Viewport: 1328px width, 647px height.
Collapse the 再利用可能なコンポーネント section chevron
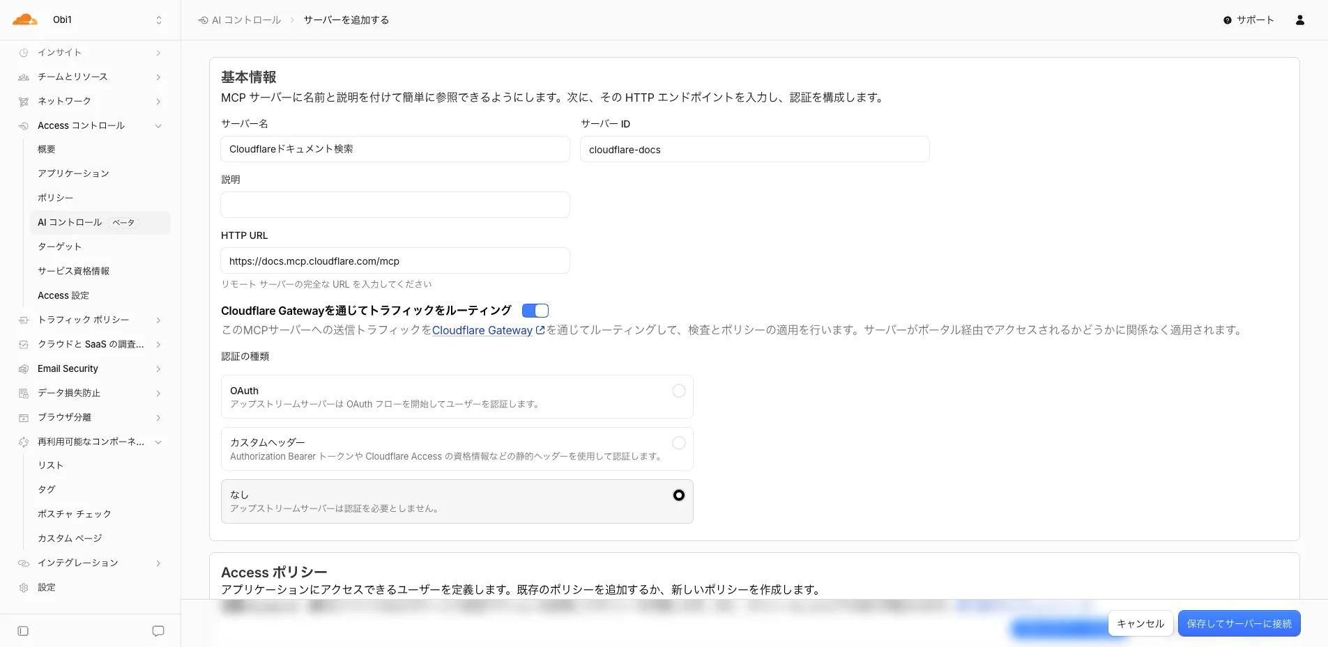point(158,442)
